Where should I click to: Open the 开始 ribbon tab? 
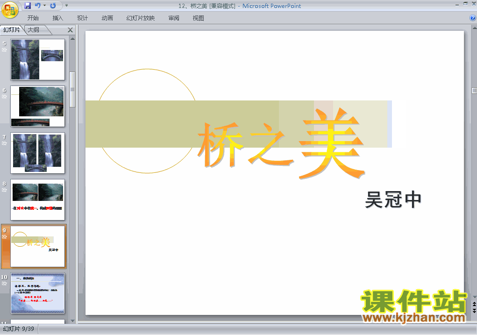point(33,18)
